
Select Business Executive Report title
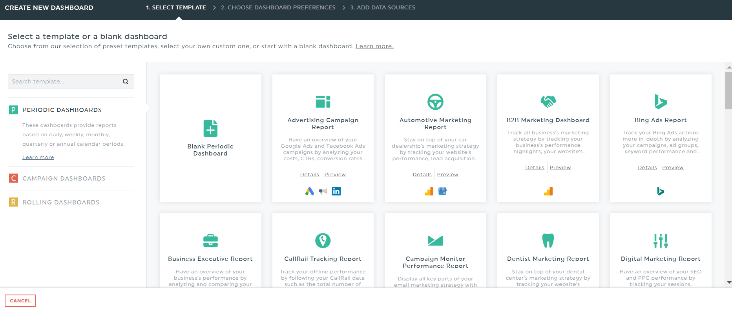click(x=210, y=259)
